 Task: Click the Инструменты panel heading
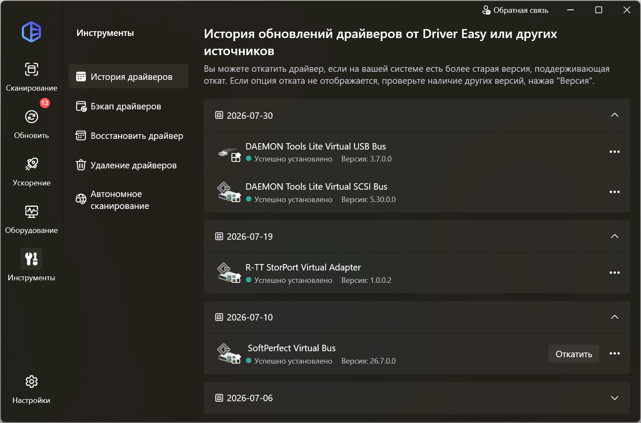coord(105,33)
